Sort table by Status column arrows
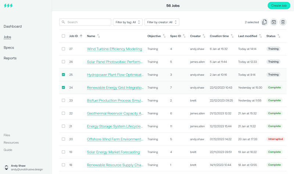294x174 pixels. point(279,36)
